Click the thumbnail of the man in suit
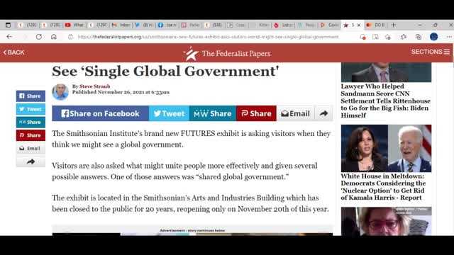The image size is (454, 255). tap(386, 72)
